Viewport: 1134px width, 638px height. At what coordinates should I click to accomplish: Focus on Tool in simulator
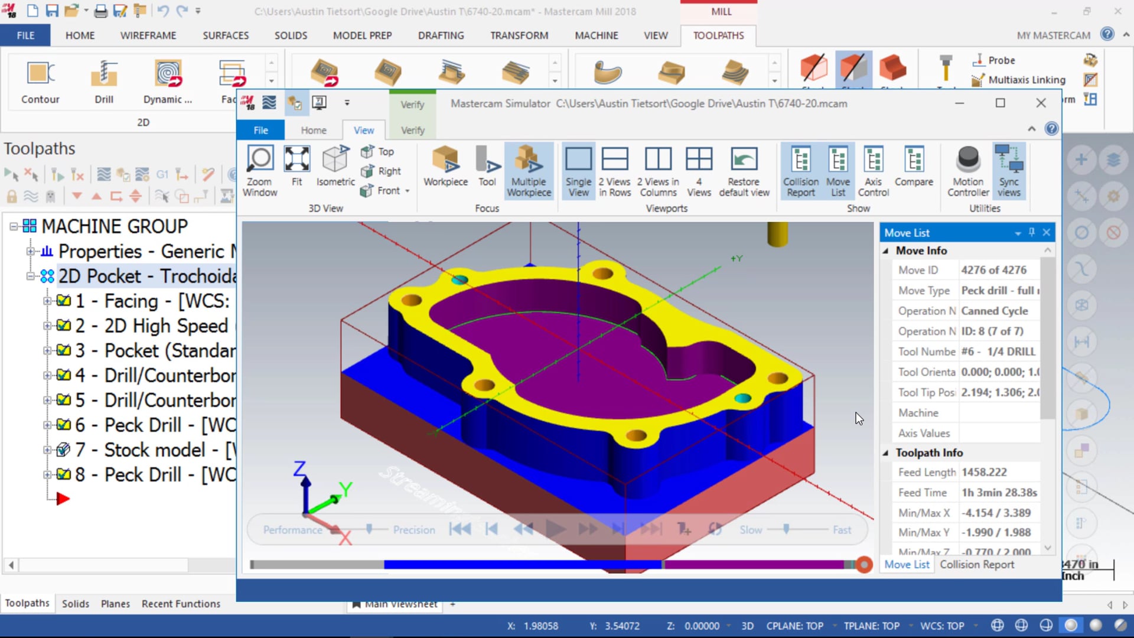pos(487,166)
